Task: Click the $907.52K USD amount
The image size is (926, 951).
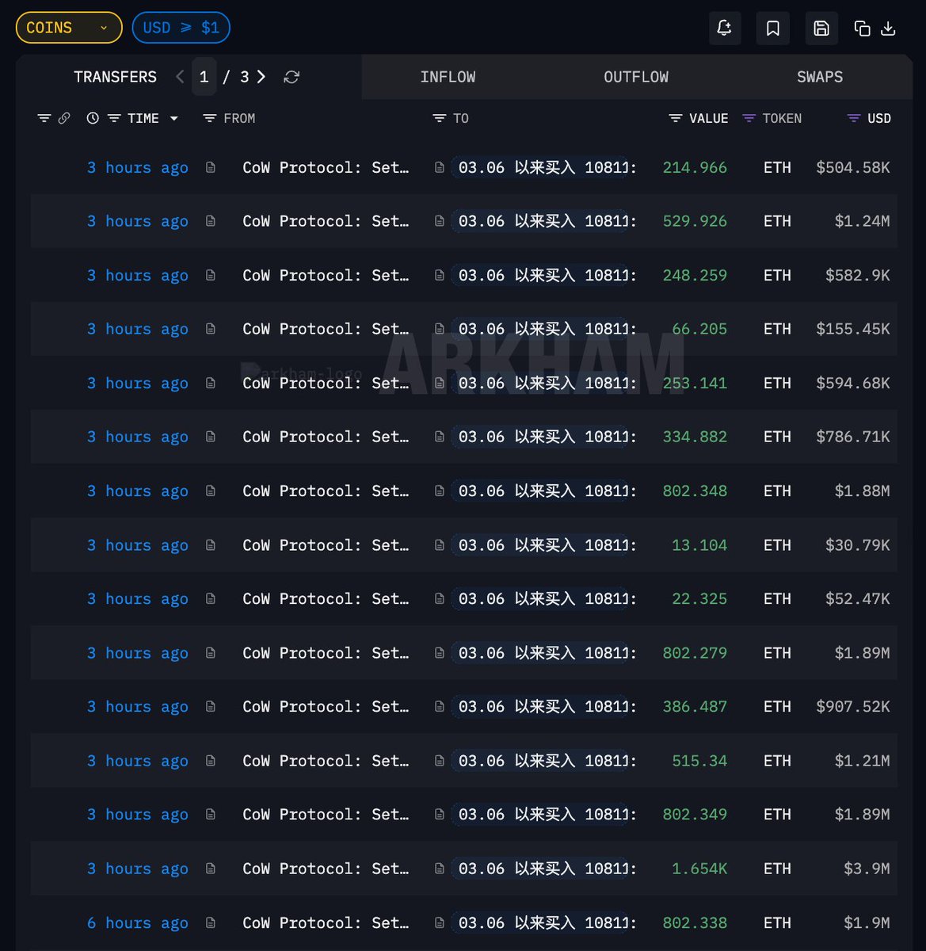Action: 853,706
